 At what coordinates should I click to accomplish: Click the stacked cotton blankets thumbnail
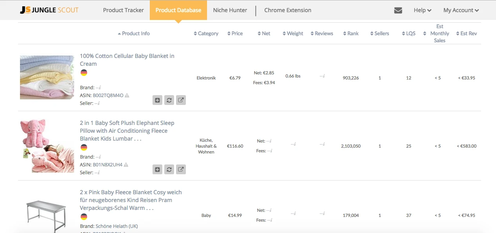(47, 77)
